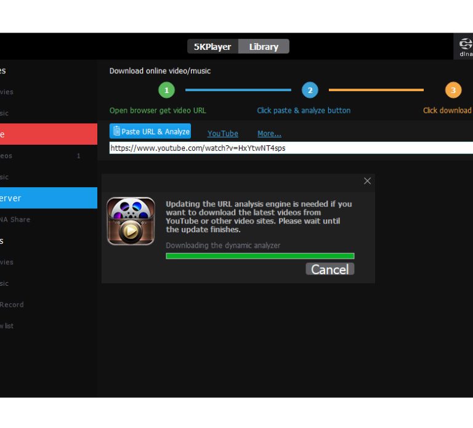Screen dimensions: 473x428
Task: Open the More... sites link
Action: tap(269, 134)
